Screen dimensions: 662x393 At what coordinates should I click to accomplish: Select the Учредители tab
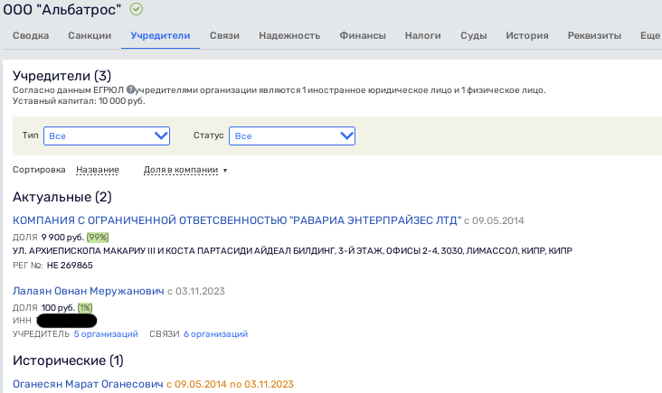tap(160, 36)
